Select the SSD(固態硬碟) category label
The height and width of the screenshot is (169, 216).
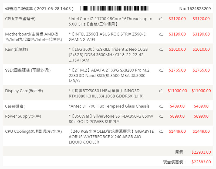point(28,70)
